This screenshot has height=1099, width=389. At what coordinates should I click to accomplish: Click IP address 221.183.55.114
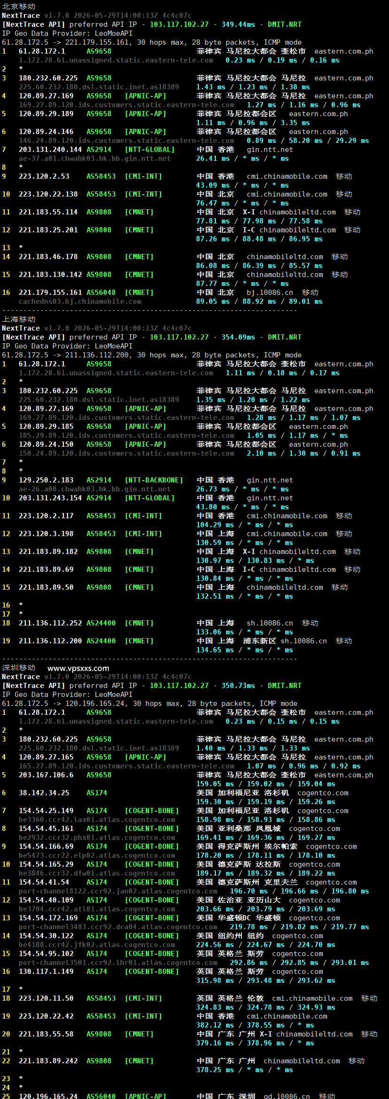click(x=48, y=212)
